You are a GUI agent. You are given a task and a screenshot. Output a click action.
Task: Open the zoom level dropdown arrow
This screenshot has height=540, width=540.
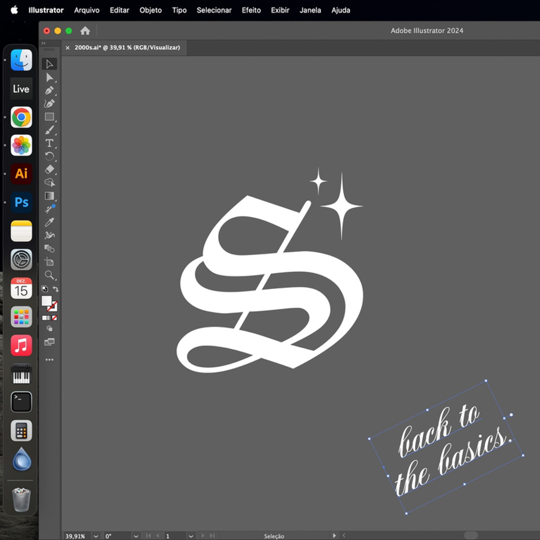[96, 536]
